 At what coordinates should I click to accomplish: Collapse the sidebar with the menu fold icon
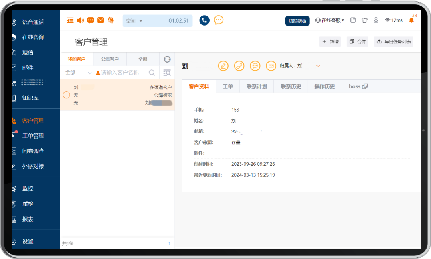pyautogui.click(x=70, y=20)
